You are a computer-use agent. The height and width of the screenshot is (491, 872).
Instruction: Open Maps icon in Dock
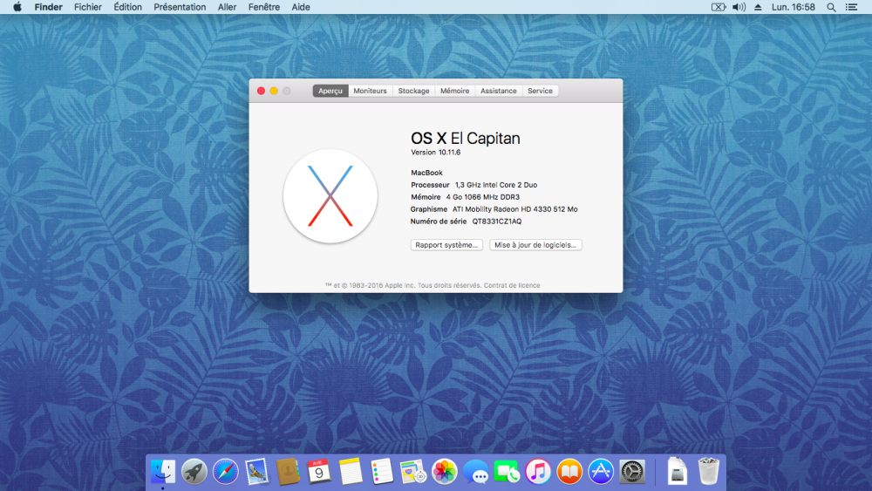coord(412,472)
